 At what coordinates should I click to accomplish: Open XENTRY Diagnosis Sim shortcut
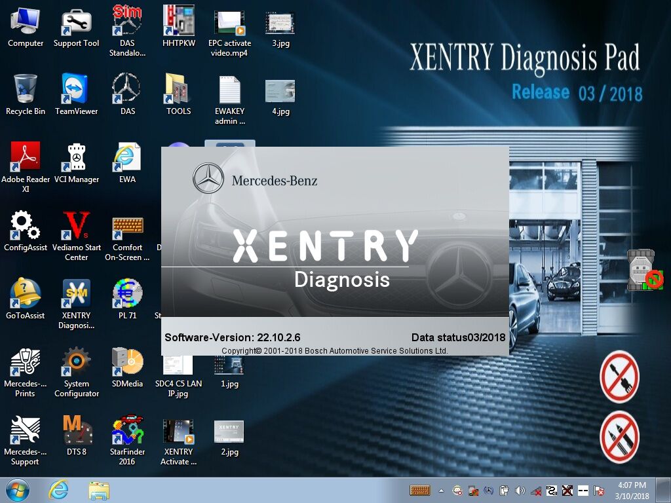(x=76, y=305)
